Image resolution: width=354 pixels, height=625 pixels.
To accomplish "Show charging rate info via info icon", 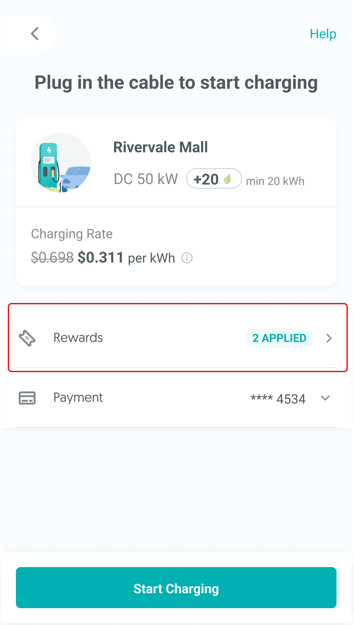I will click(187, 258).
